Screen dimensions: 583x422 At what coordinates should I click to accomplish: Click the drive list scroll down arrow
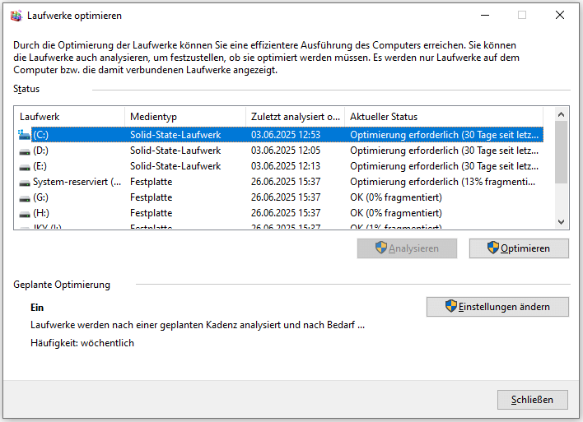tap(561, 222)
